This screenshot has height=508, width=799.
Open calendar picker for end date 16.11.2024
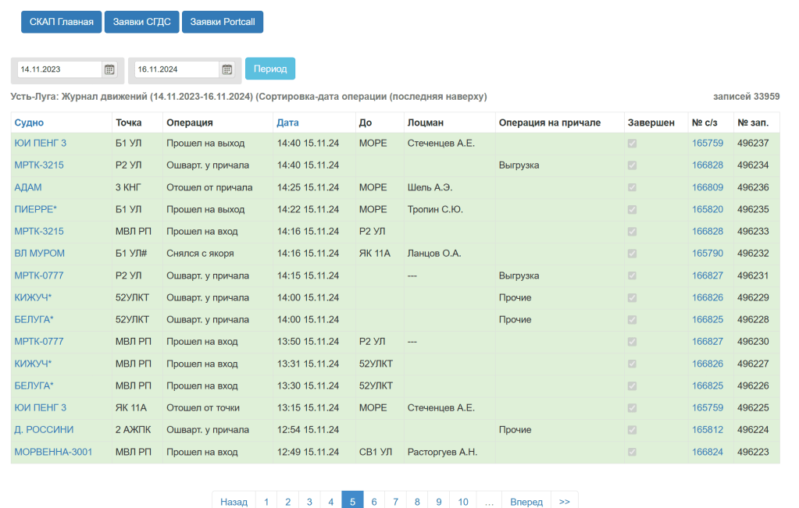point(227,69)
